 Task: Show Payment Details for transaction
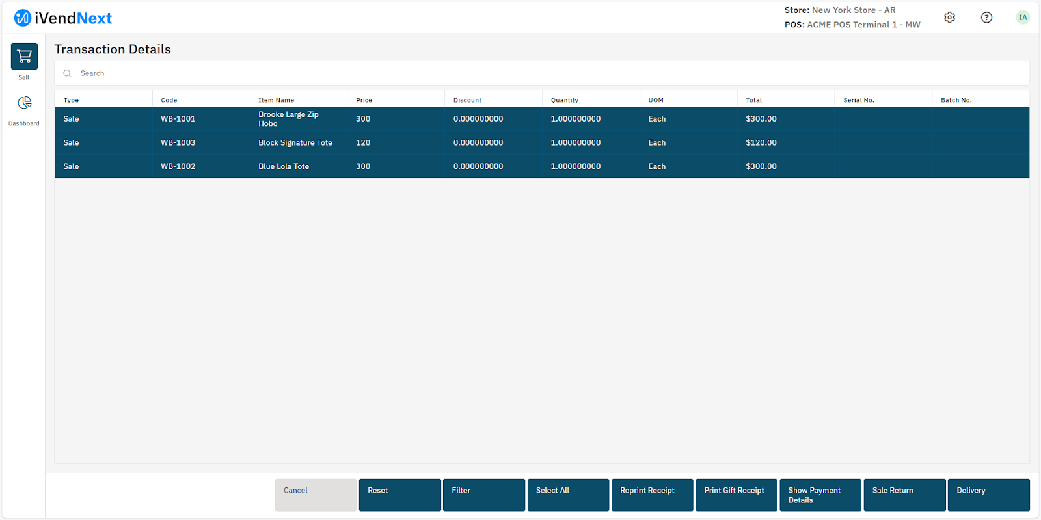[820, 495]
